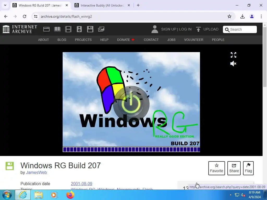
Task: Open Windows Explorer folder on taskbar
Action: [39, 195]
